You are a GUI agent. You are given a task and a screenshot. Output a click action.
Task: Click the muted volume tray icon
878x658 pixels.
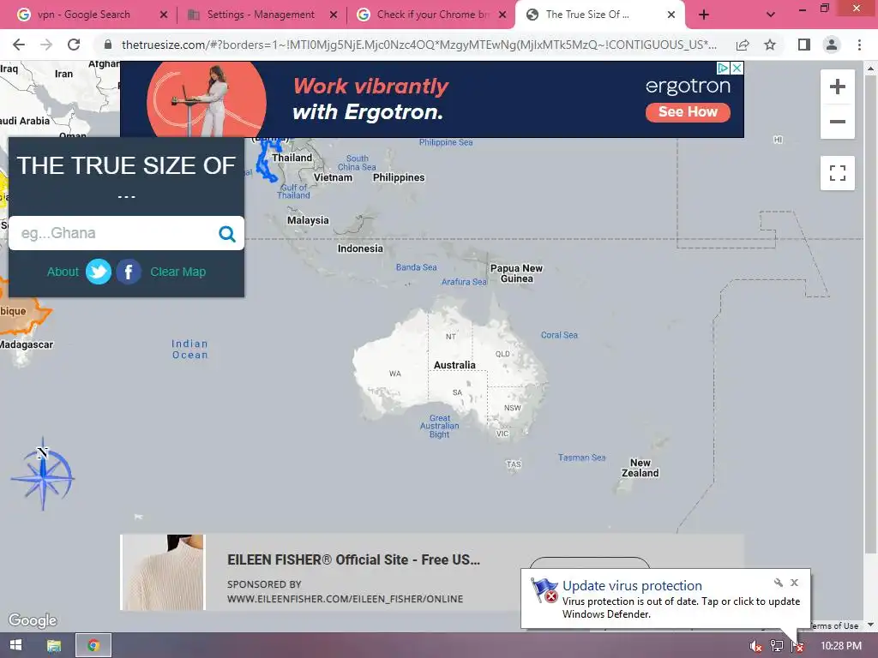(755, 646)
